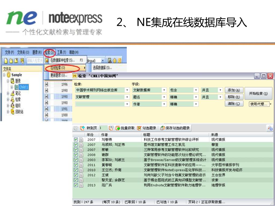Click document icon of 黎天亚; 余群芝 row
The image size is (275, 206).
click(x=81, y=180)
